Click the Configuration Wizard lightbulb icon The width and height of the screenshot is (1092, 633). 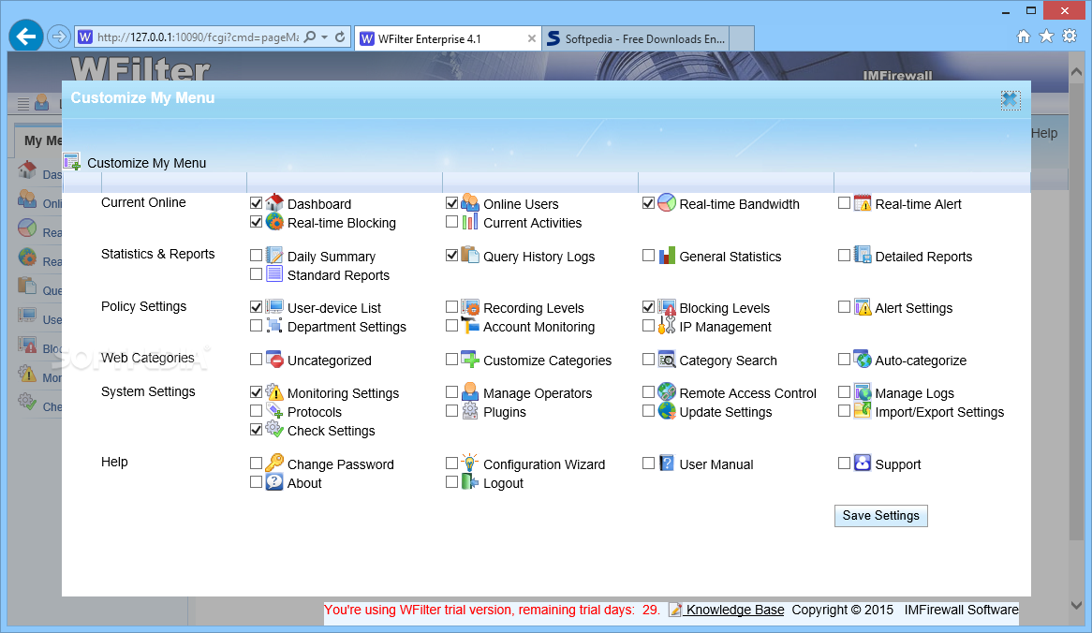click(470, 463)
